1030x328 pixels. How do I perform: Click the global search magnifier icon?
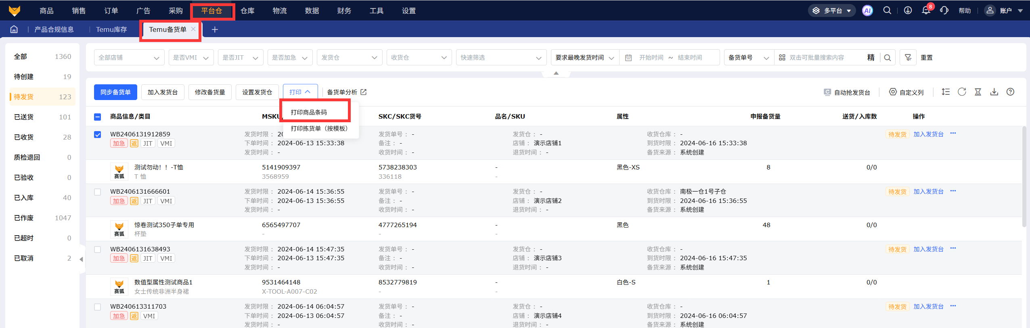point(887,11)
